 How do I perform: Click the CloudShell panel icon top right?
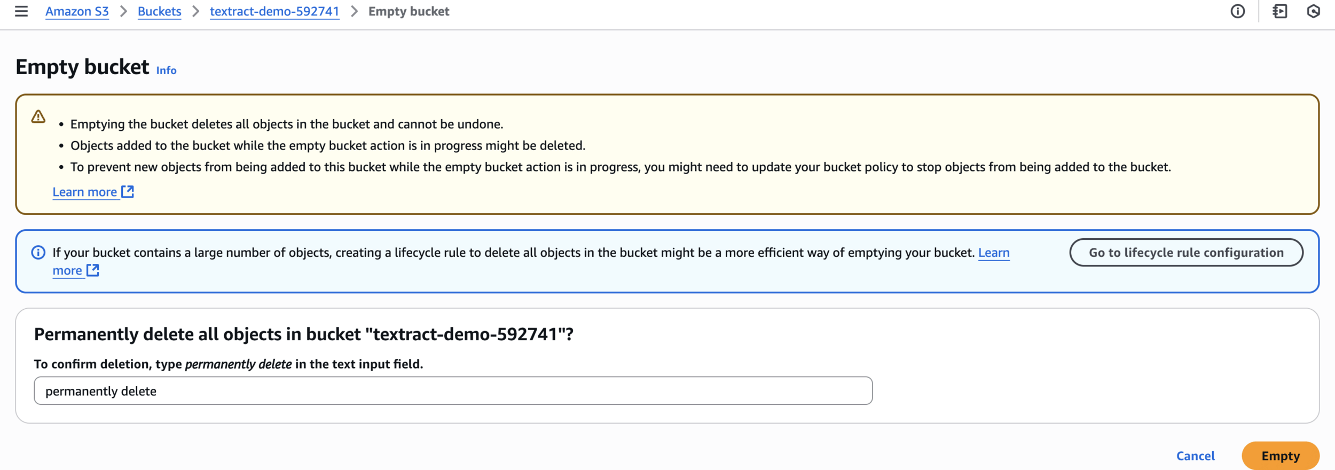[1279, 11]
